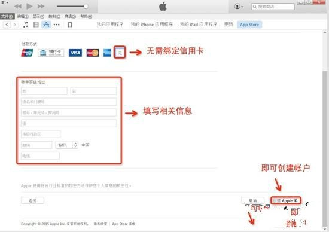Screen dimensions: 329x232
Task: Click the store search field
Action: pos(273,7)
